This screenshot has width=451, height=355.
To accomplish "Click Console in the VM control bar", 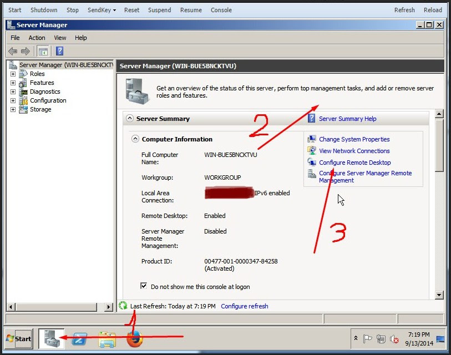I will [221, 10].
